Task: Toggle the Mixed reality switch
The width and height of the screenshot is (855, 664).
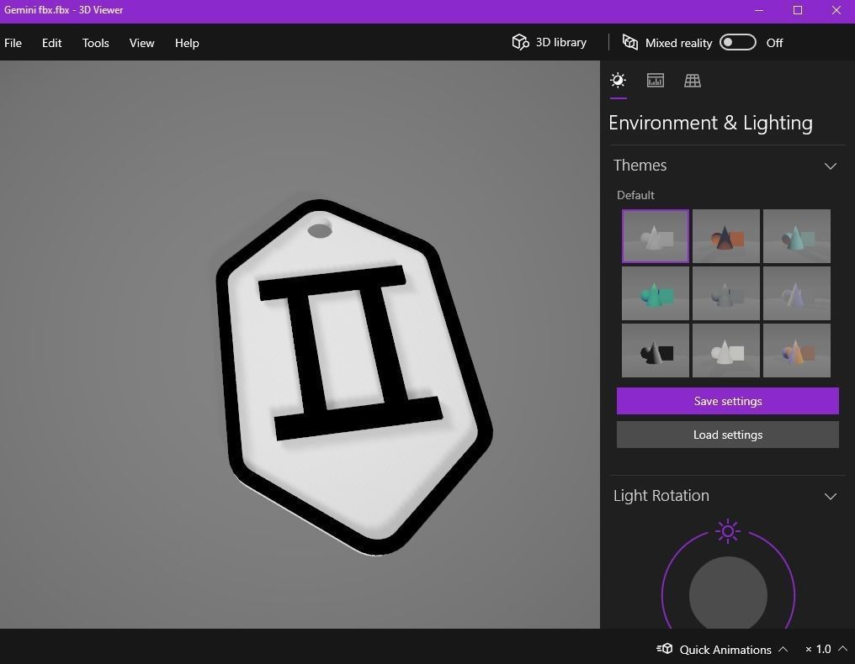Action: click(738, 43)
